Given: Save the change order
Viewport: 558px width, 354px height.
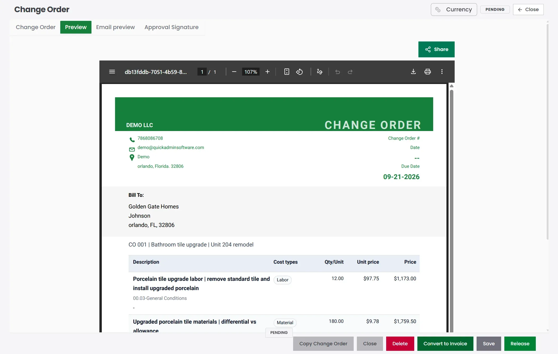Looking at the screenshot, I should click(x=489, y=344).
